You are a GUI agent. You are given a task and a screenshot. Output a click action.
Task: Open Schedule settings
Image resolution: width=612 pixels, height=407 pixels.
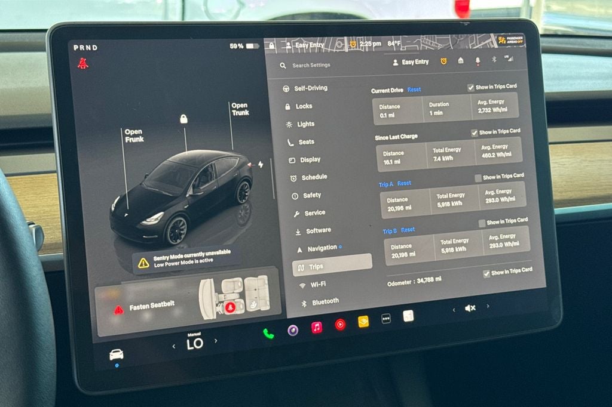point(308,177)
